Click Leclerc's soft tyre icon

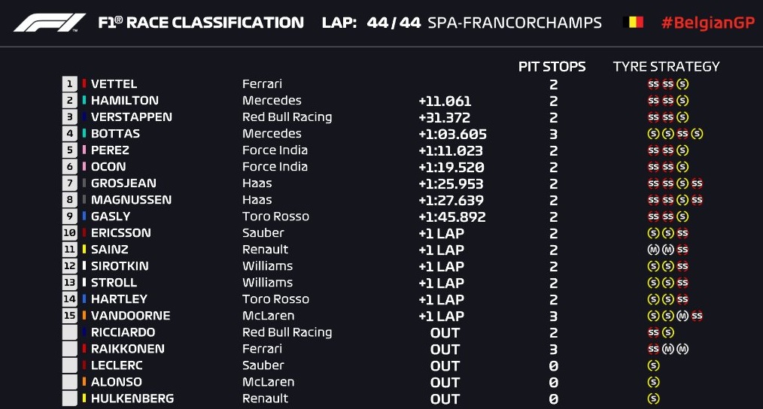pos(653,365)
